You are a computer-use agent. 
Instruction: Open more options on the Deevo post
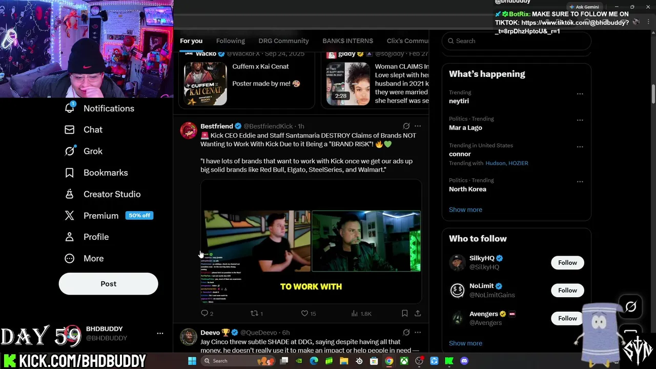coord(418,333)
